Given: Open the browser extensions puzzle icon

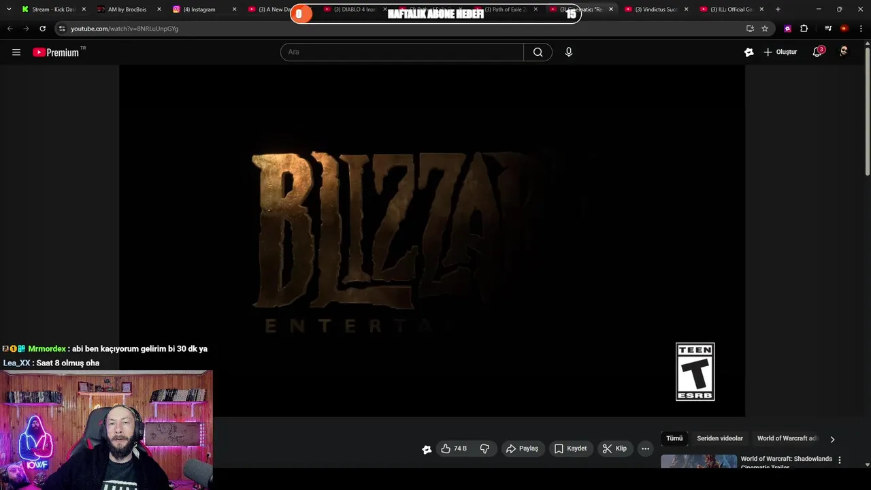Looking at the screenshot, I should pos(804,29).
